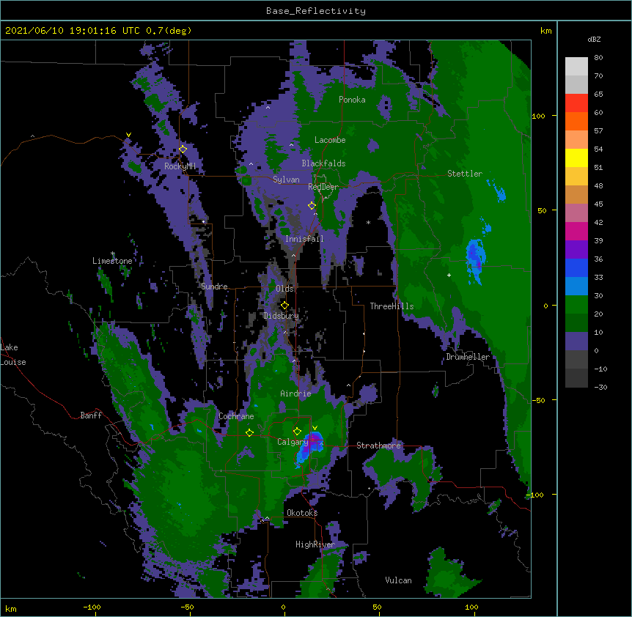Viewport: 632px width, 617px height.
Task: Click the Drumheller city label
Action: tap(468, 357)
